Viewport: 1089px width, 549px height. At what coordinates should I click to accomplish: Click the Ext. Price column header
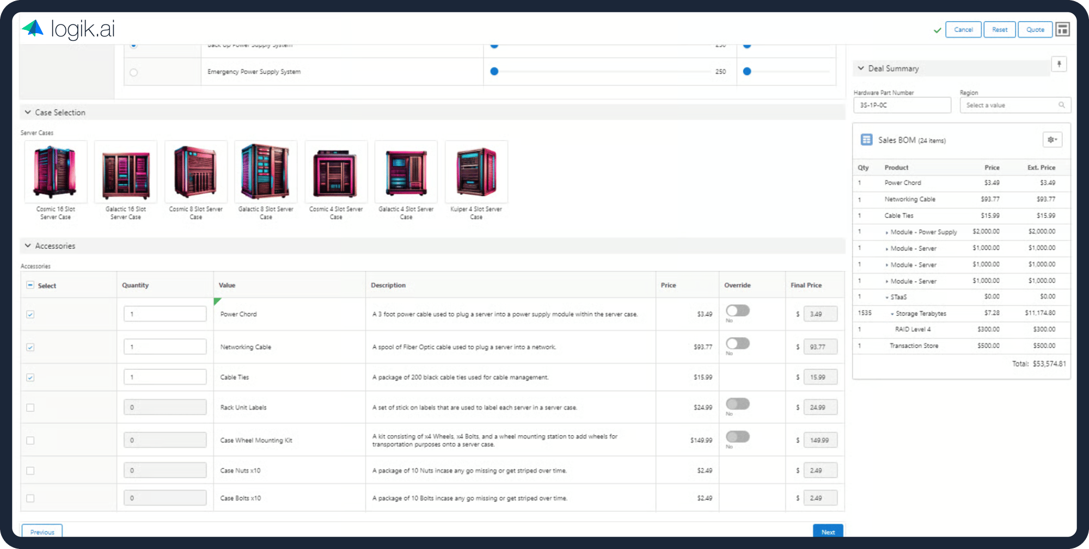1041,168
